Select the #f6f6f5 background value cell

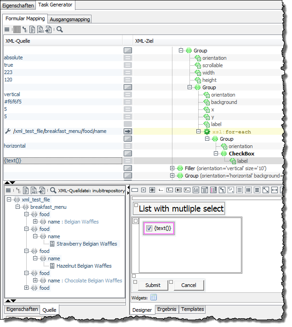[x=63, y=102]
